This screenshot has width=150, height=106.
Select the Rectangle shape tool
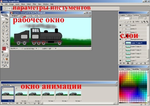pyautogui.click(x=7, y=34)
